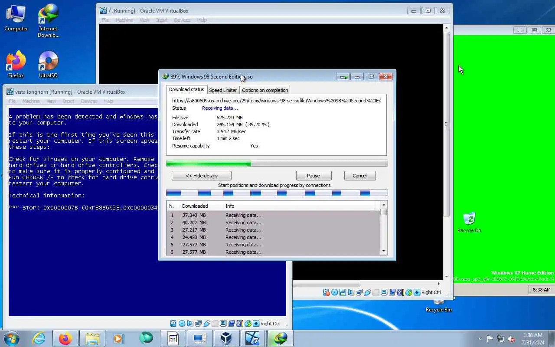Screen dimensions: 555x347
Task: Open Action Center flag in system tray
Action: tap(490, 339)
